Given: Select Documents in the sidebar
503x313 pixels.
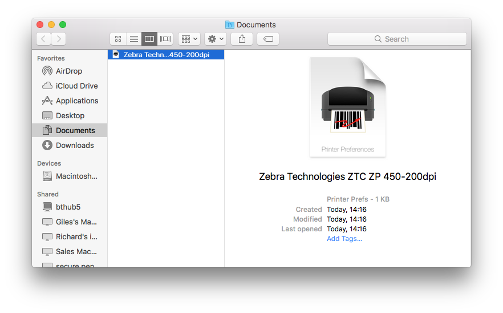Looking at the screenshot, I should click(70, 130).
